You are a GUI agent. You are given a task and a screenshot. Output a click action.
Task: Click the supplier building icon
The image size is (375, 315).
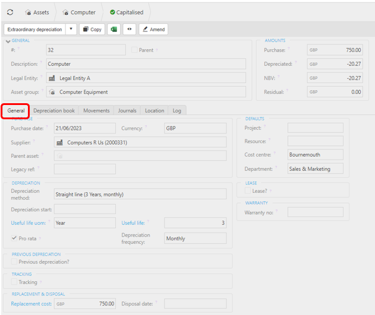click(x=59, y=142)
